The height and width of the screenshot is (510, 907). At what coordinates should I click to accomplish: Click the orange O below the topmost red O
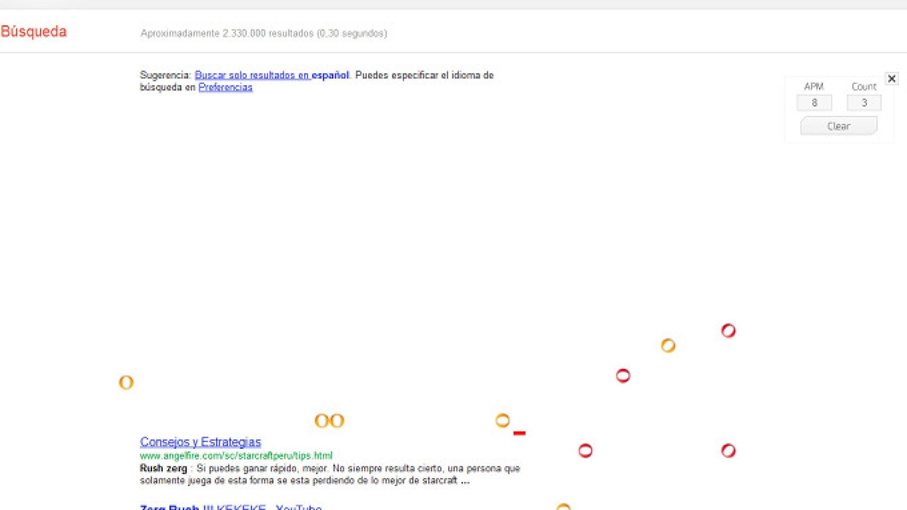668,346
